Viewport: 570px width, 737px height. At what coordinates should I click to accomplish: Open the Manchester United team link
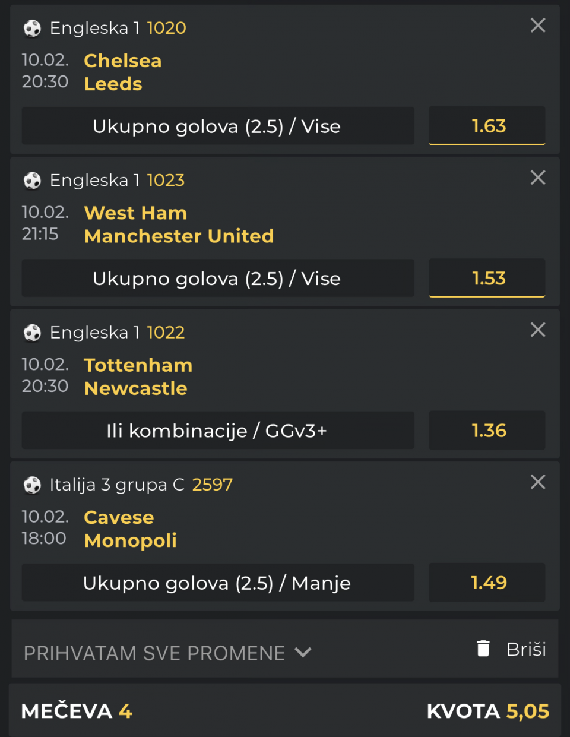coord(179,236)
